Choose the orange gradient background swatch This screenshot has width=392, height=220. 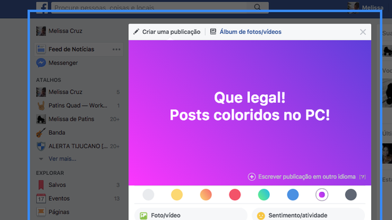(206, 195)
